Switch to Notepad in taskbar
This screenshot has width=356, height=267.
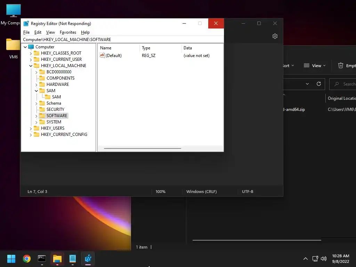coord(73,259)
